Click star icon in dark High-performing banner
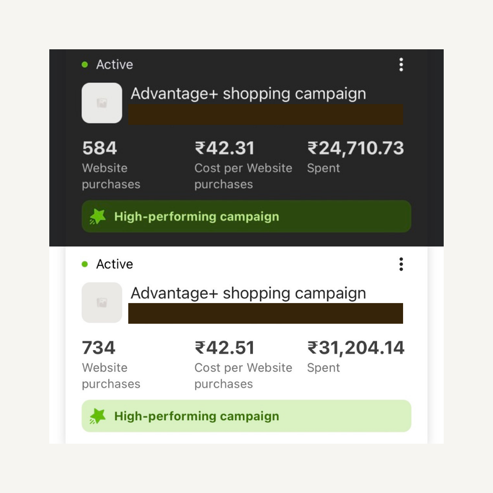 (97, 216)
